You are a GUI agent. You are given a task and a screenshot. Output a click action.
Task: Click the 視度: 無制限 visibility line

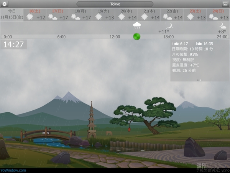point(183,60)
